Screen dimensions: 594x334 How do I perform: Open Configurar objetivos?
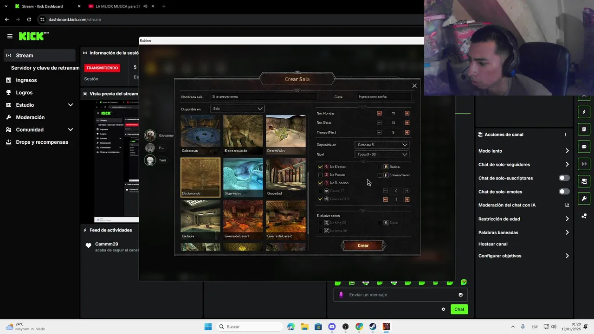[523, 256]
